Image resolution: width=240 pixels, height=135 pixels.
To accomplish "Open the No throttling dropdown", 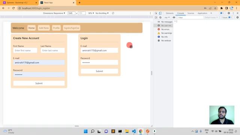I will click(x=102, y=13).
